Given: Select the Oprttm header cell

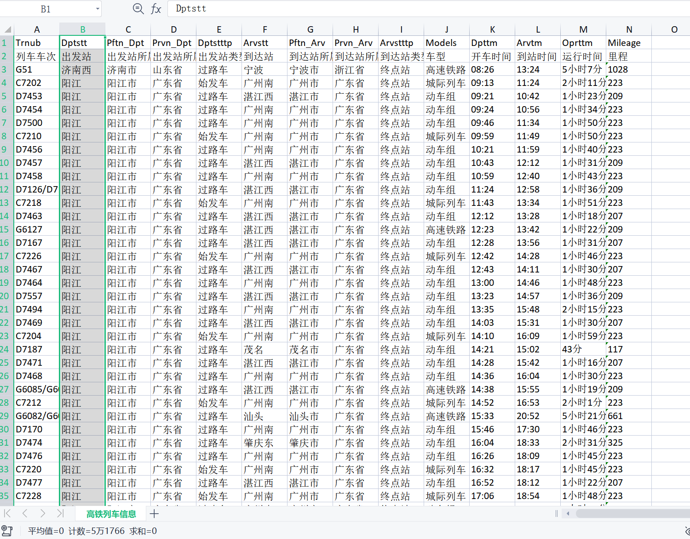Looking at the screenshot, I should [583, 43].
